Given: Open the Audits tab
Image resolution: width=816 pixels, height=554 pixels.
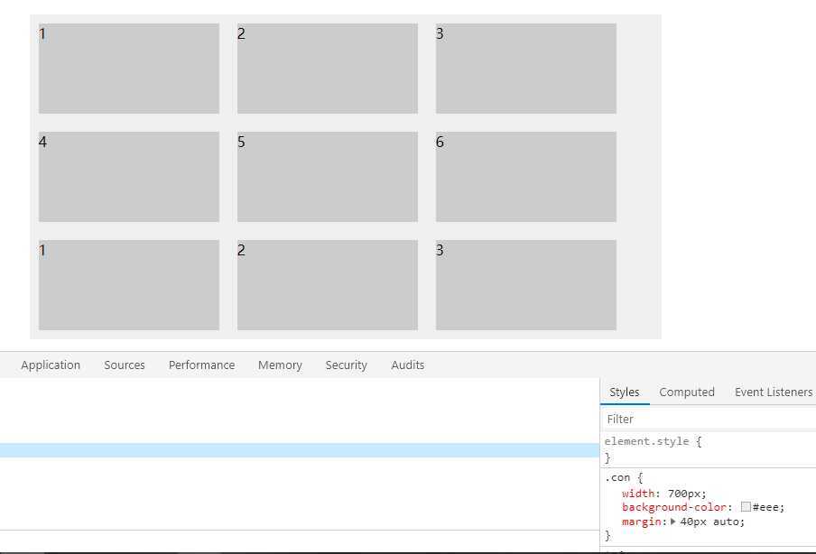Looking at the screenshot, I should coord(407,365).
